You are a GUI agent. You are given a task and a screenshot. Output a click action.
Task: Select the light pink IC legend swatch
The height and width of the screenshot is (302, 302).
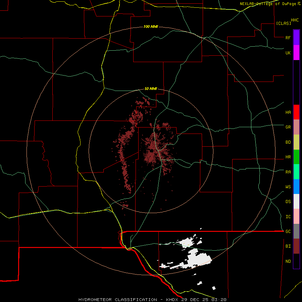coord(296,216)
